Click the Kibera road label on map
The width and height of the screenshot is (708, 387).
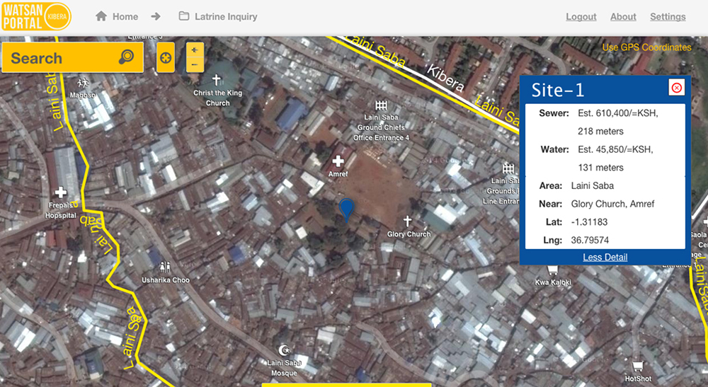point(445,78)
